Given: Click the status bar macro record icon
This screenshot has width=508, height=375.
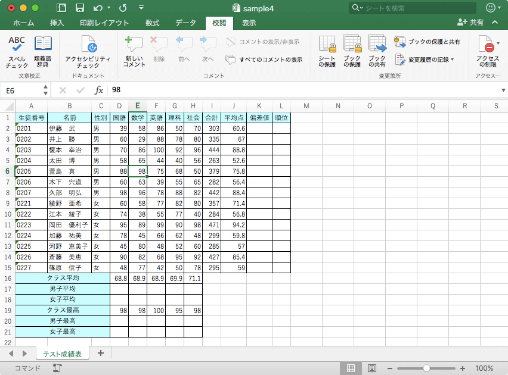Looking at the screenshot, I should coord(57,368).
